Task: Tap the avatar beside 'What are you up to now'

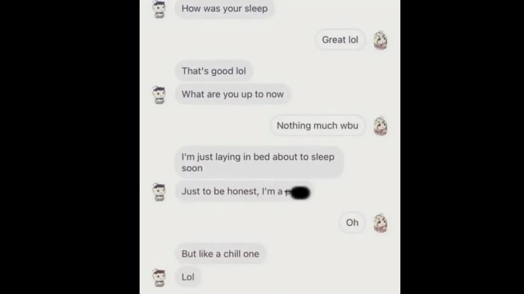Action: 159,95
